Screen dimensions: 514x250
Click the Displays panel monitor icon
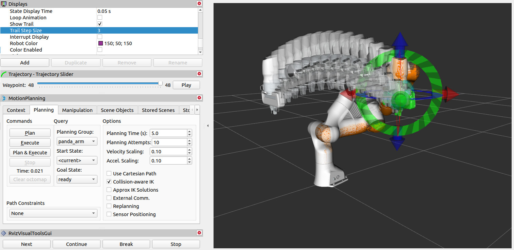tap(4, 4)
